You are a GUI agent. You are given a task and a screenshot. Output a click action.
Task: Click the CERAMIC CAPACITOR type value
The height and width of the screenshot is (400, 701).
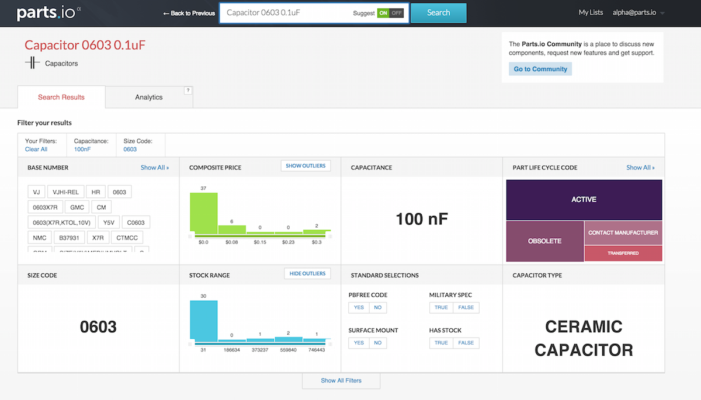584,338
